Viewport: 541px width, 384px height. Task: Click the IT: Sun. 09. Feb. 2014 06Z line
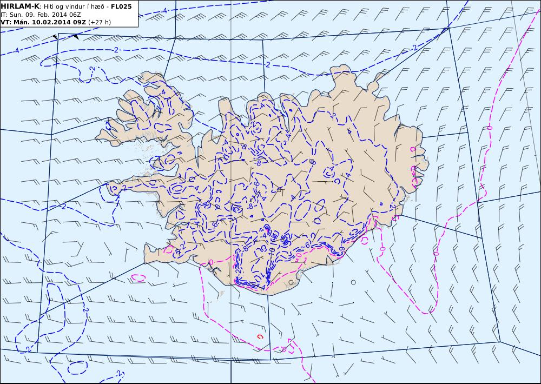tap(41, 15)
